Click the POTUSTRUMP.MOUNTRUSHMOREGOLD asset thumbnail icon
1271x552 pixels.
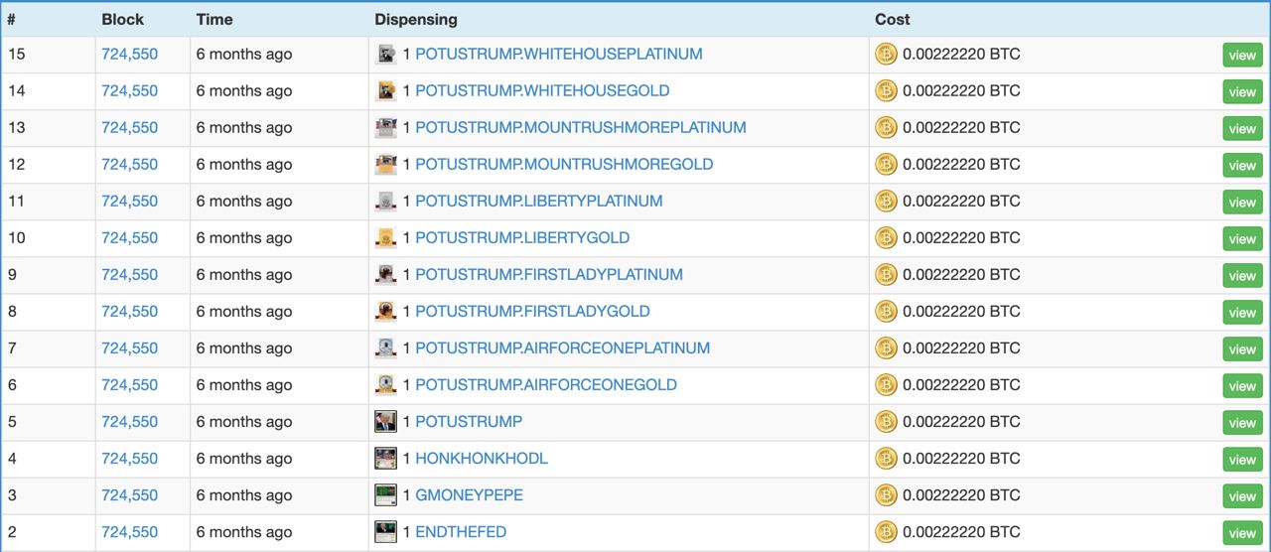[386, 165]
